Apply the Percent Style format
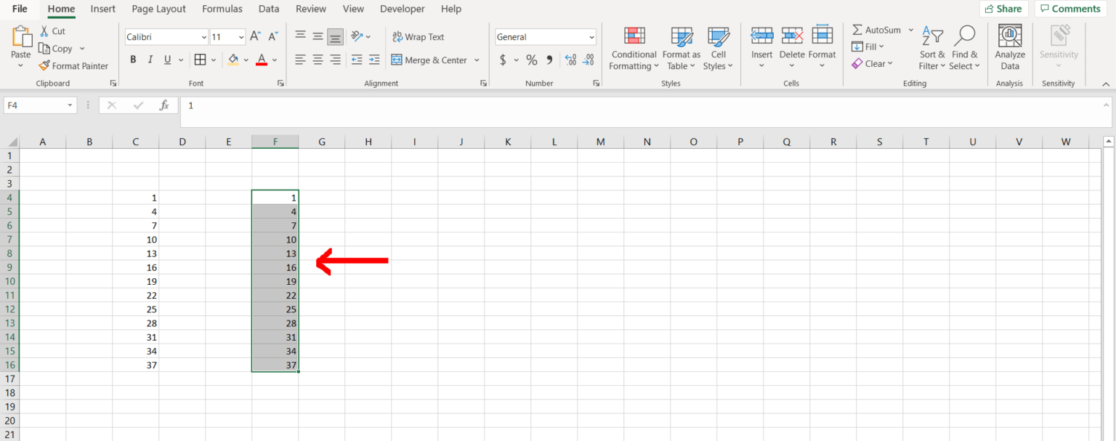The height and width of the screenshot is (441, 1116). pyautogui.click(x=531, y=60)
